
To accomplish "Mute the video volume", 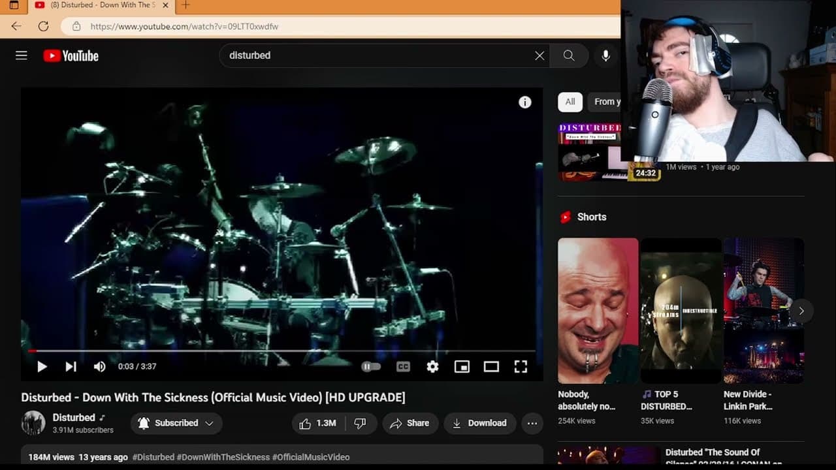I will [x=99, y=367].
